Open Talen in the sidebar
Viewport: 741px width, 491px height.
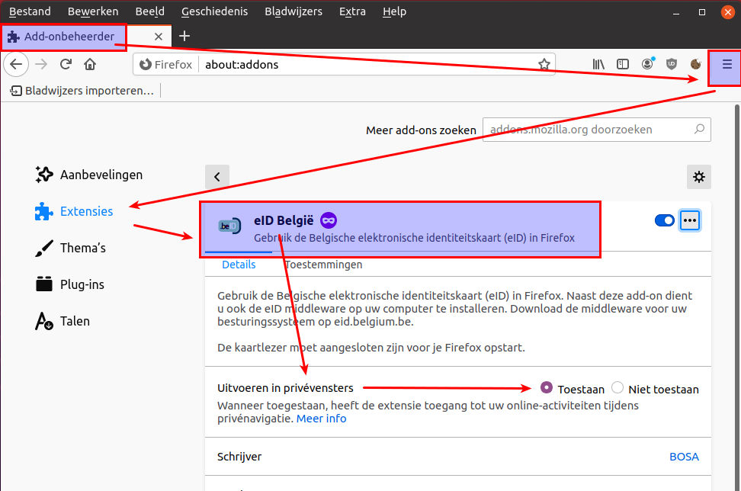point(63,321)
